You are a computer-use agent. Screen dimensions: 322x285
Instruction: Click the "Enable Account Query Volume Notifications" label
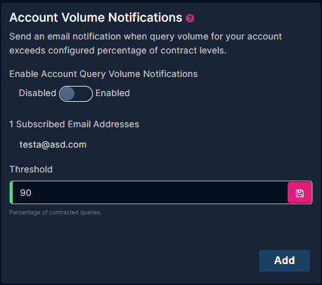pos(103,74)
